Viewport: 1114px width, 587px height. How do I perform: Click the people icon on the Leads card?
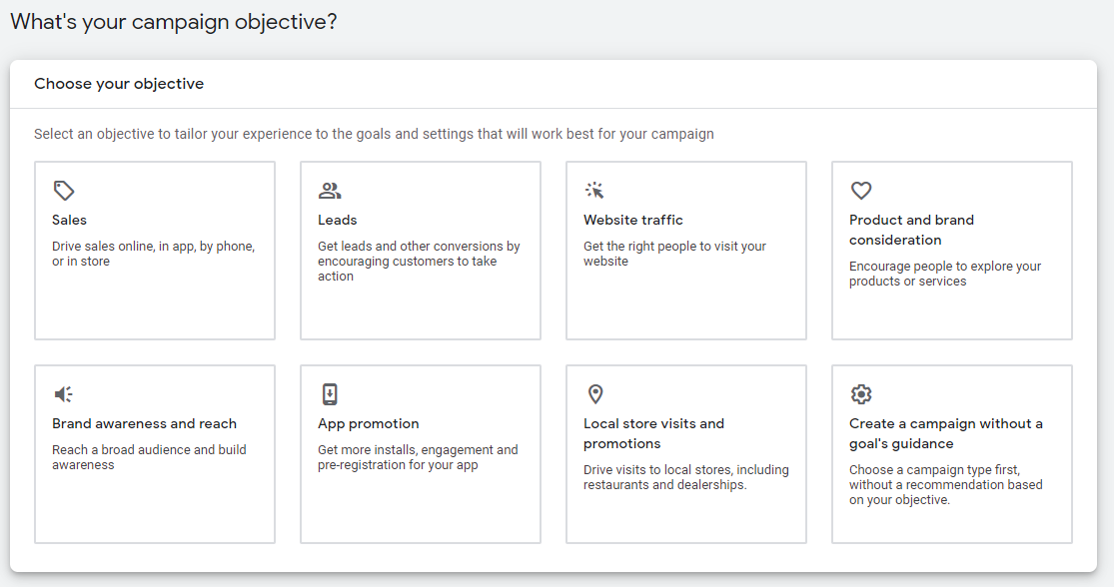pyautogui.click(x=331, y=190)
